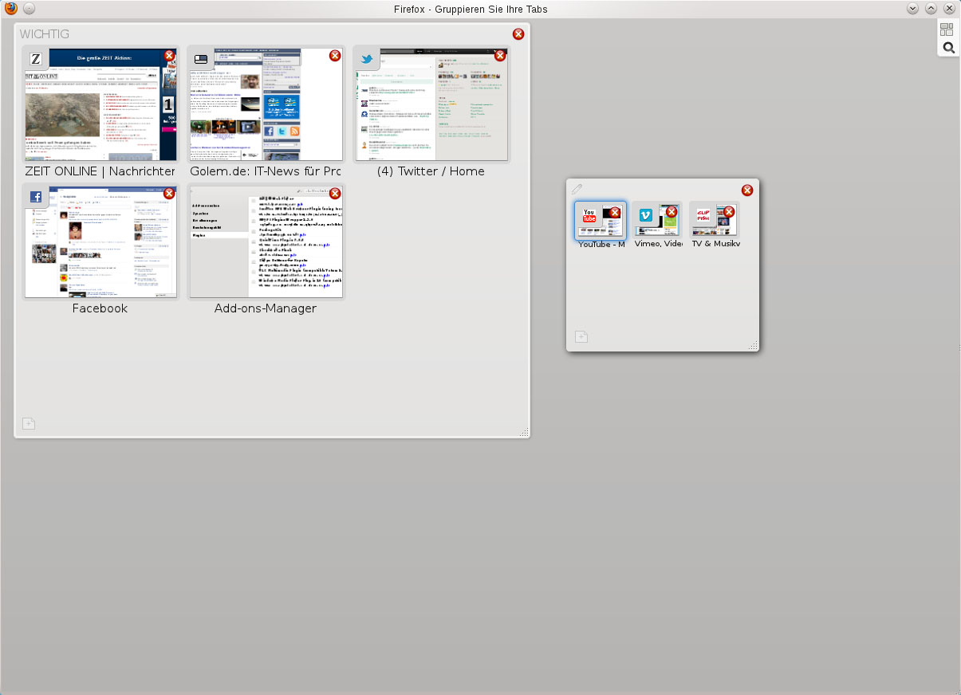
Task: Close the Golem.de tab
Action: click(x=335, y=56)
